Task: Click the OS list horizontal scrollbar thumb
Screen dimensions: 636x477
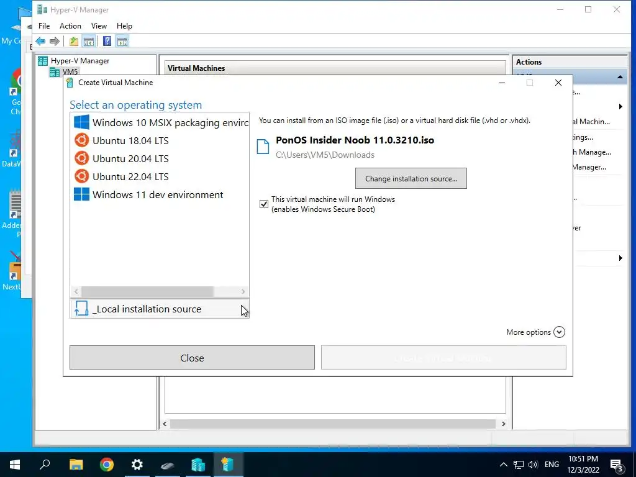Action: [x=147, y=292]
